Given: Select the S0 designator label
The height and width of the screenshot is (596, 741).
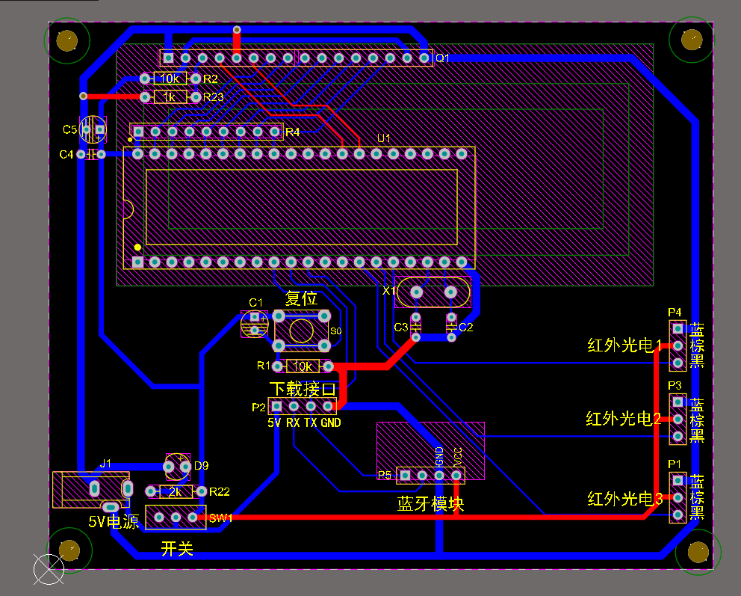Looking at the screenshot, I should coord(335,331).
